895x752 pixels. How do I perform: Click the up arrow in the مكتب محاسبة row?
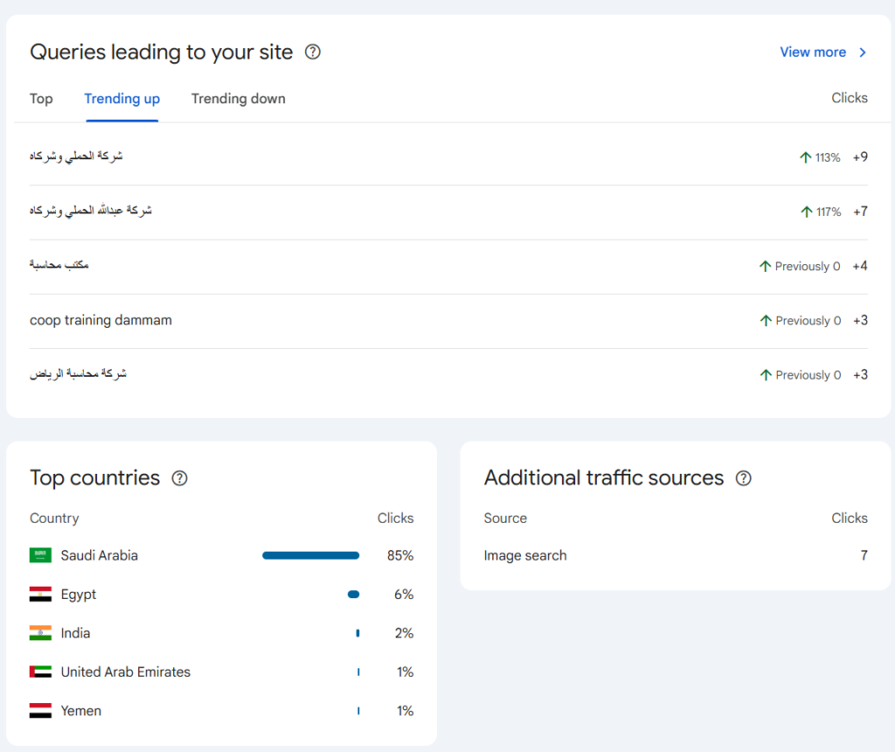click(766, 266)
